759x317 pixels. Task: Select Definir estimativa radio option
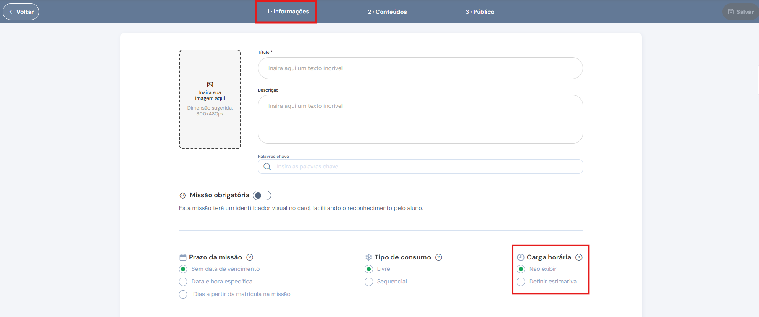(x=521, y=282)
